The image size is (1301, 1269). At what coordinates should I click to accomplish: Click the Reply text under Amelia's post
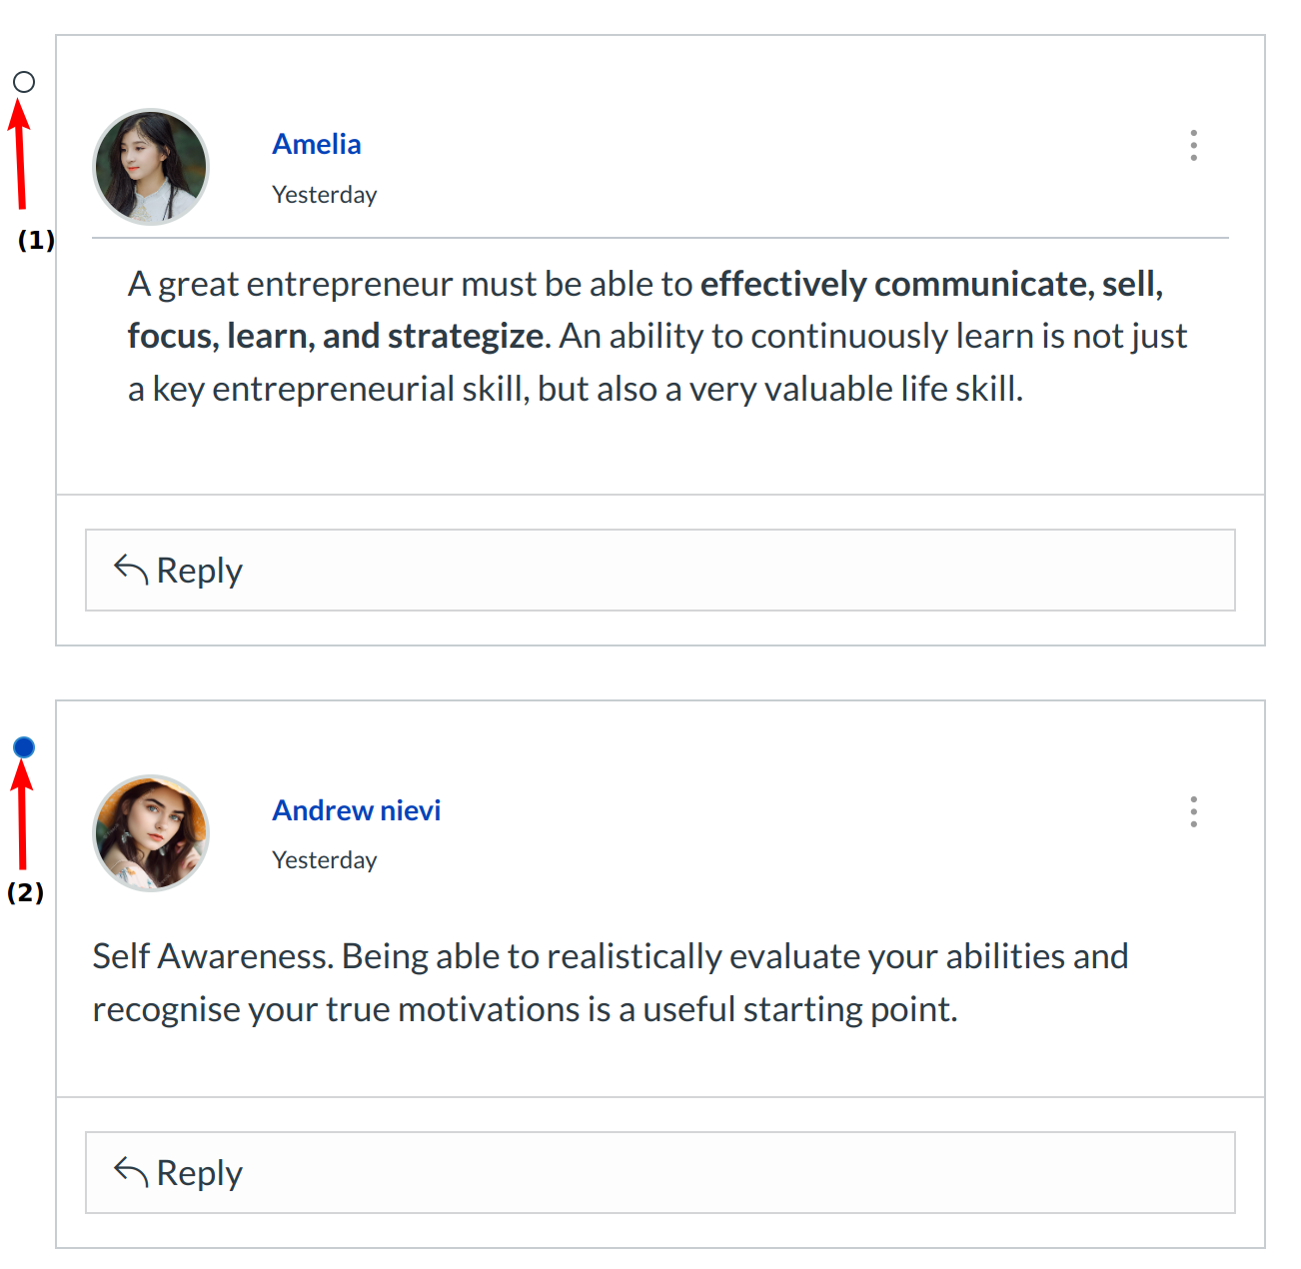point(200,571)
